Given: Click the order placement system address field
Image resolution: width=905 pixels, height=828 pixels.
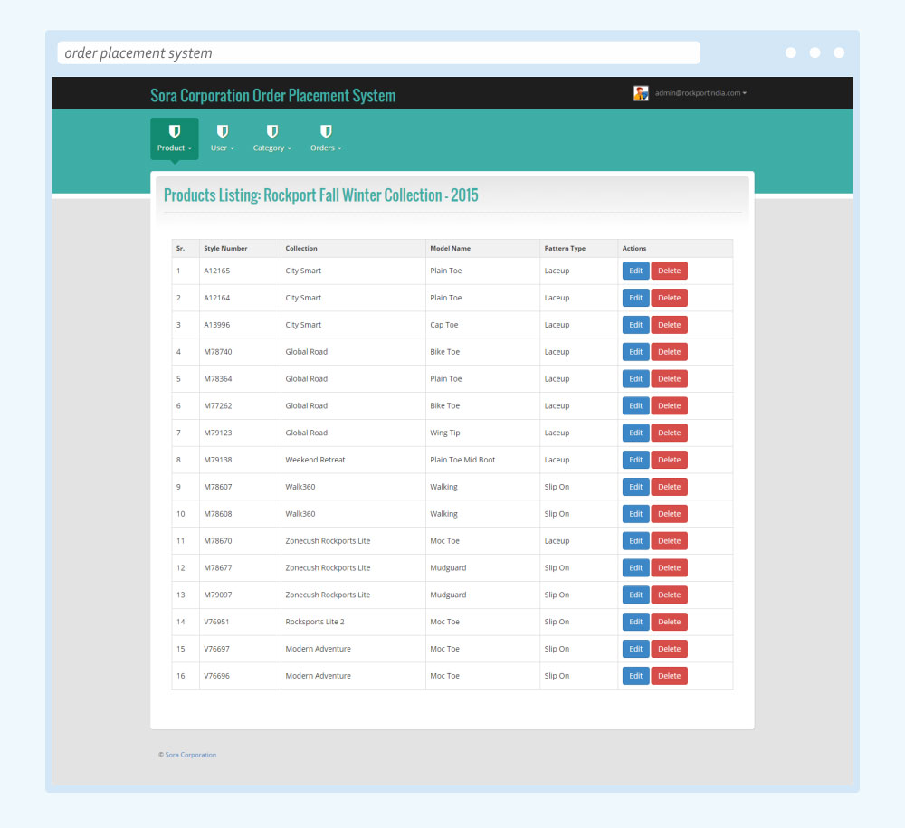Looking at the screenshot, I should pos(378,53).
